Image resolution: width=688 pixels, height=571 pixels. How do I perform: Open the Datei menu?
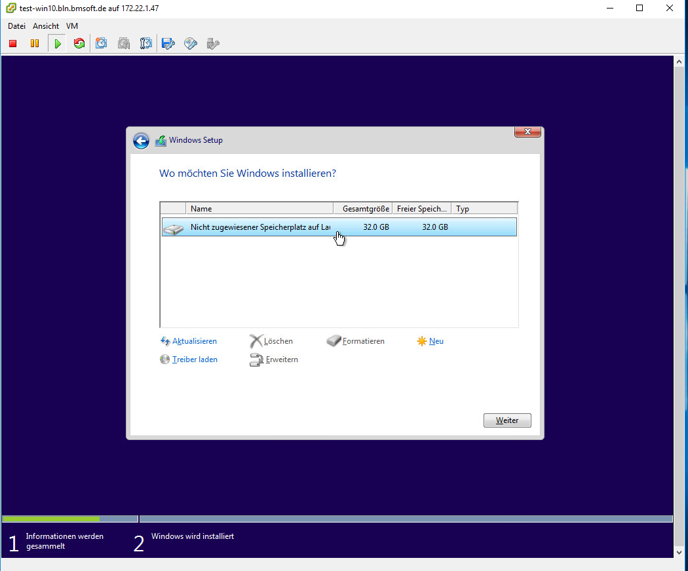tap(16, 26)
